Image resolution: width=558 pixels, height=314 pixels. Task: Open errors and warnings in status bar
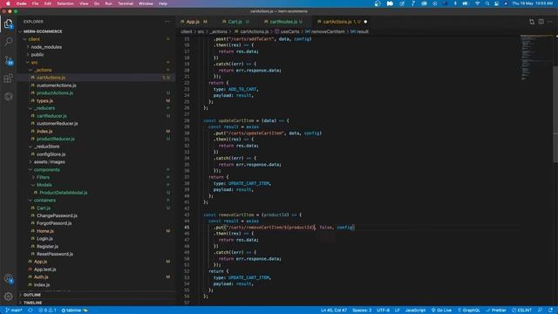pyautogui.click(x=47, y=311)
